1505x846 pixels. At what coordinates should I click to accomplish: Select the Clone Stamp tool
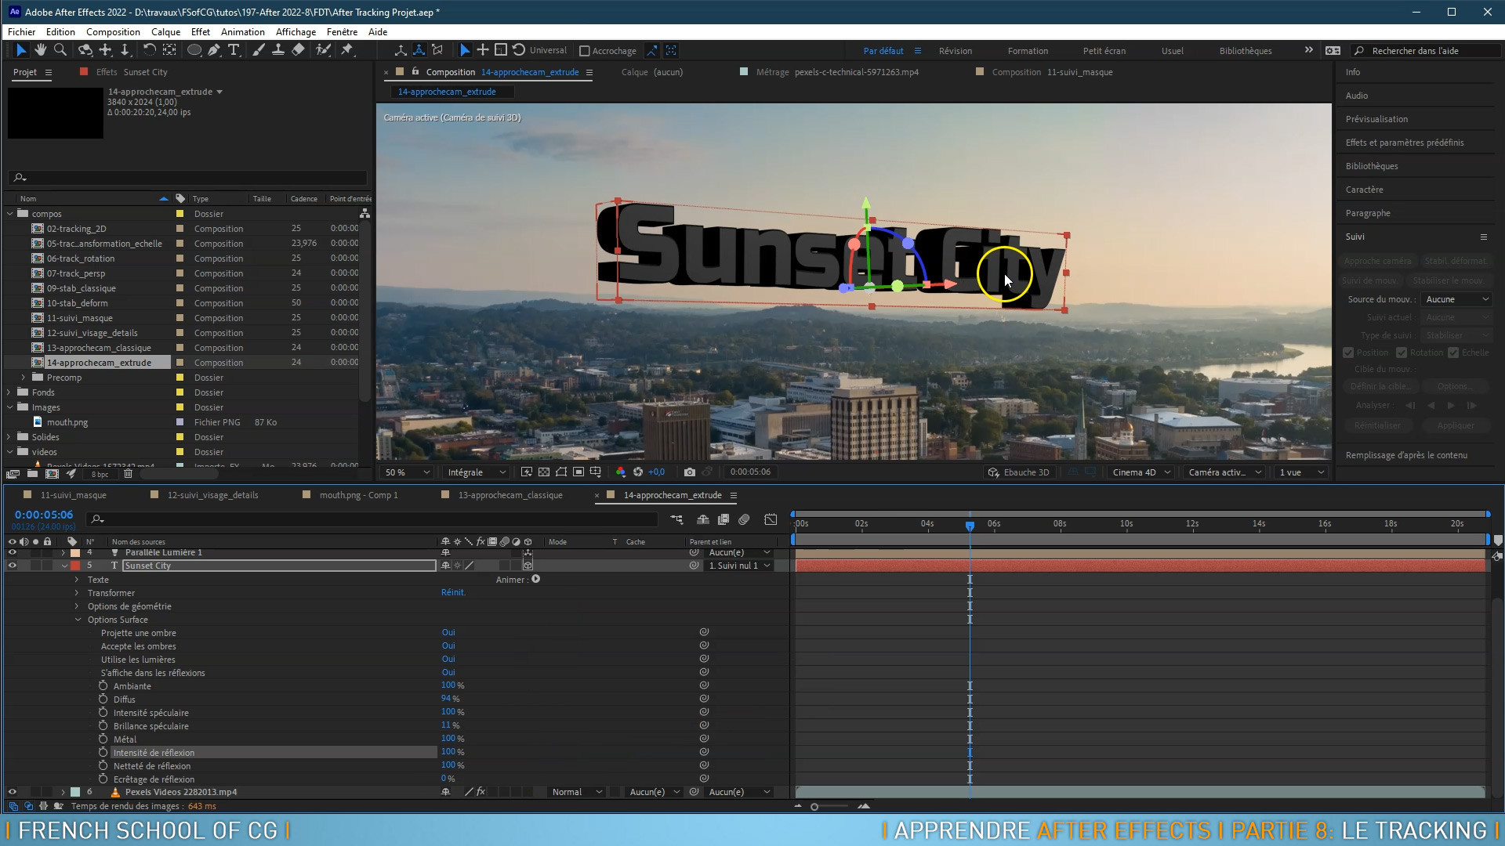pyautogui.click(x=277, y=50)
